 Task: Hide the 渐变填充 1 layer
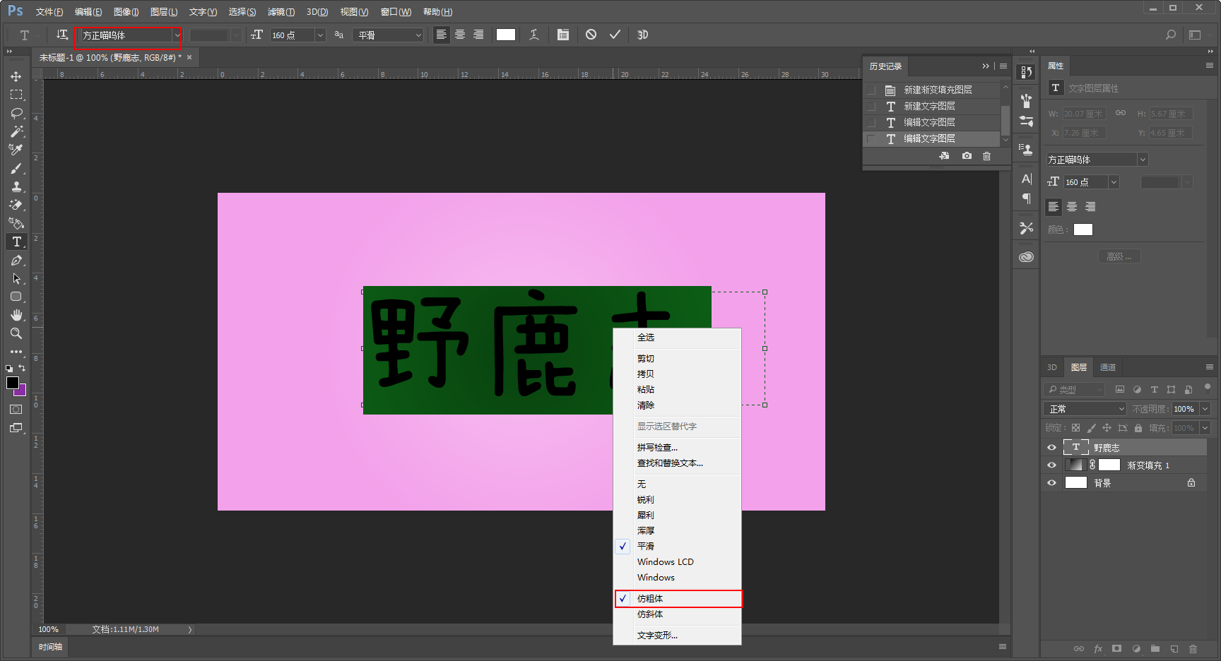1051,465
